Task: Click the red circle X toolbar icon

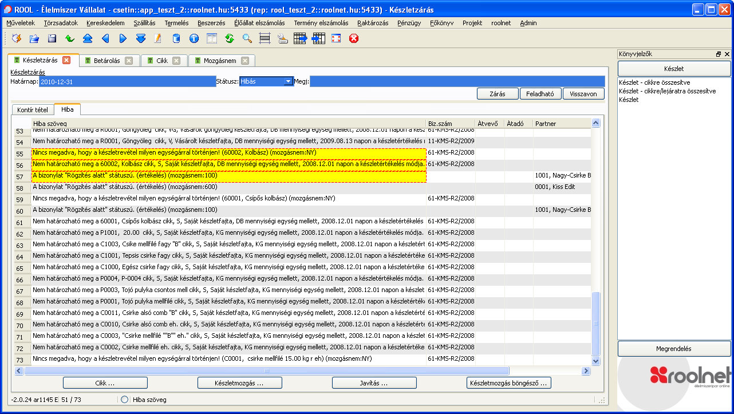Action: [354, 38]
